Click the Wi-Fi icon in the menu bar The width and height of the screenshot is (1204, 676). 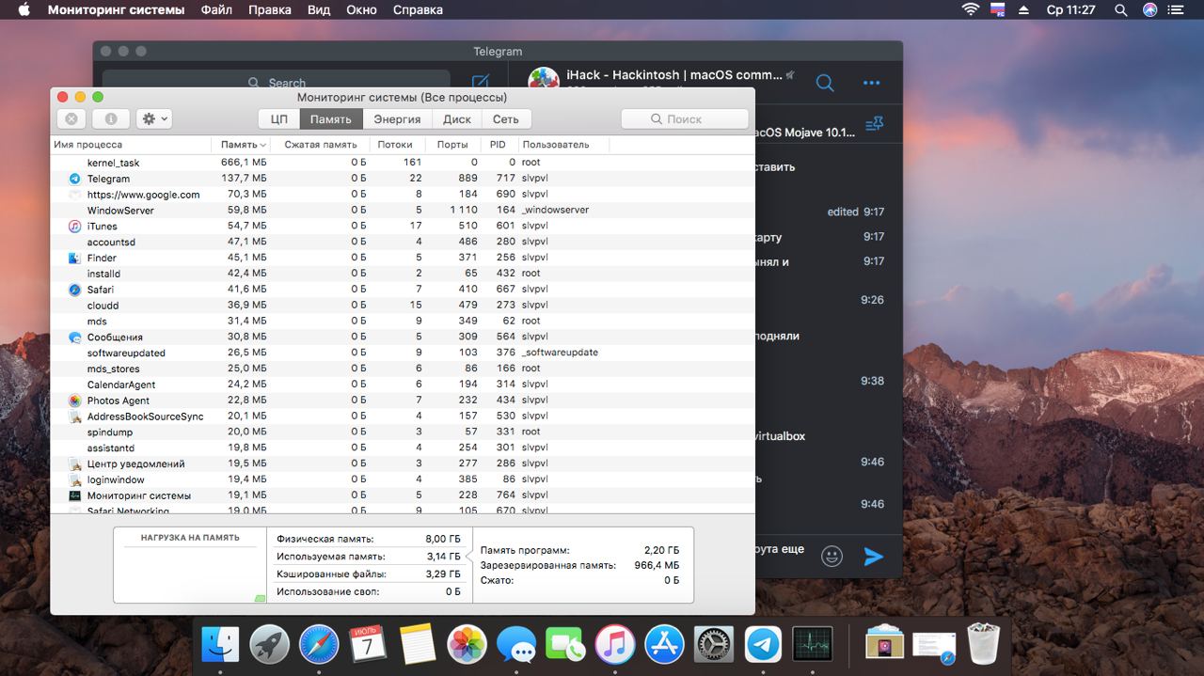click(x=970, y=9)
